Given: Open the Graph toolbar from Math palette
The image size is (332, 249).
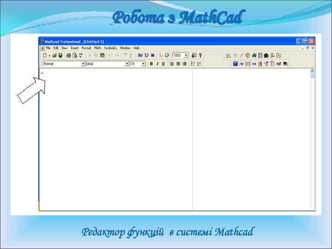Looking at the screenshot, I should pyautogui.click(x=241, y=64).
